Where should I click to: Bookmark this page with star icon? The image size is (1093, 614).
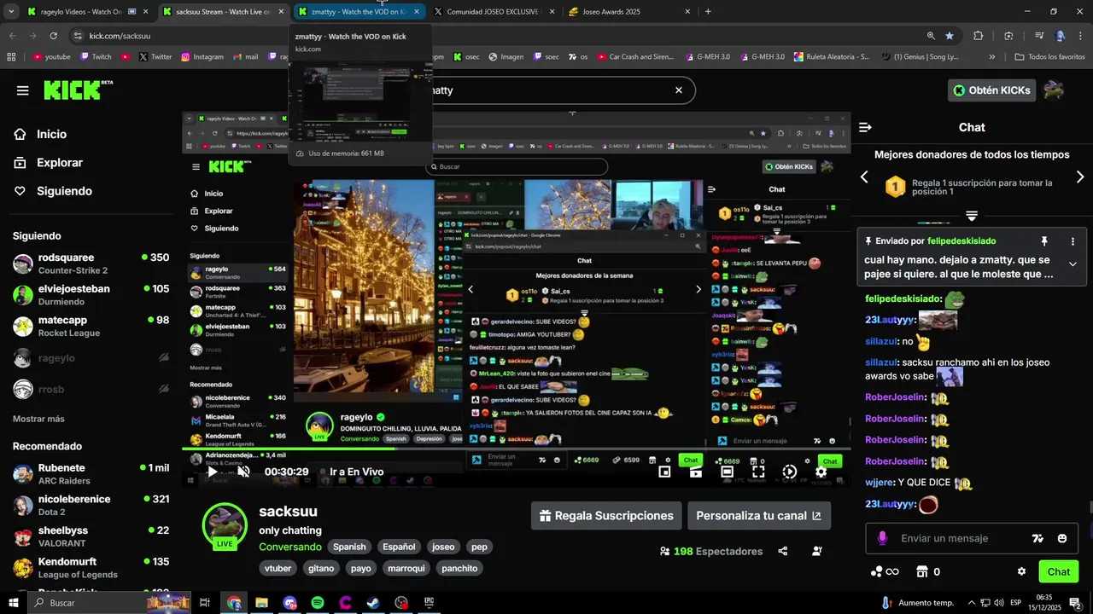[950, 36]
